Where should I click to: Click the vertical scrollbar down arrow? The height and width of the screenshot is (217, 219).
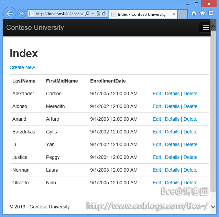pos(213,207)
